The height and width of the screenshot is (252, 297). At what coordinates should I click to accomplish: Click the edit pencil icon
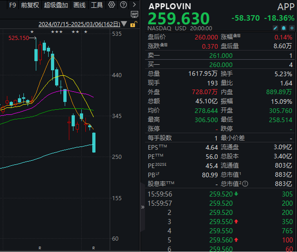[x=275, y=28]
